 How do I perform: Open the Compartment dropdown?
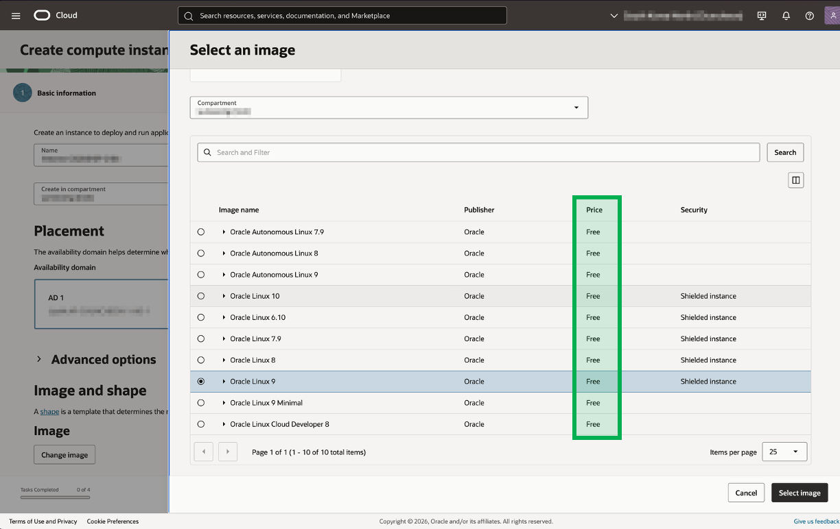click(x=389, y=108)
